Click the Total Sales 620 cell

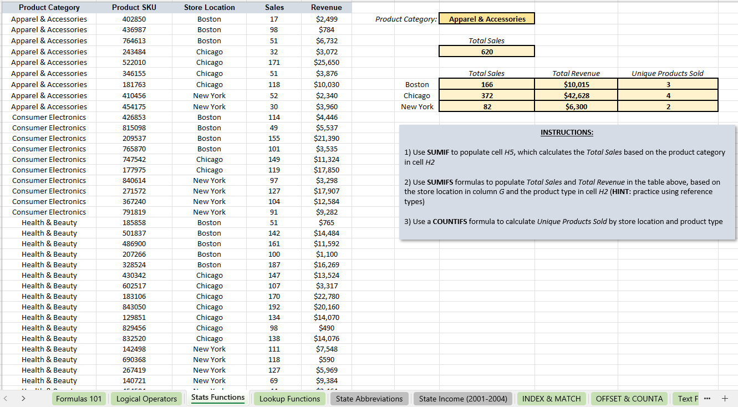point(487,52)
